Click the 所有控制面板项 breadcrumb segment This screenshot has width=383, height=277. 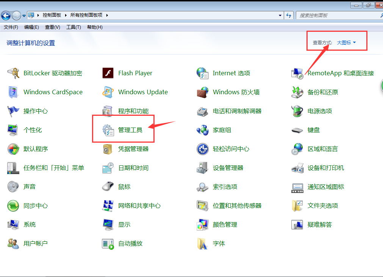[x=86, y=15]
